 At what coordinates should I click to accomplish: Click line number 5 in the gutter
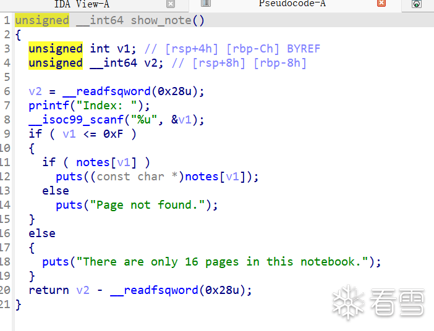tap(7, 77)
